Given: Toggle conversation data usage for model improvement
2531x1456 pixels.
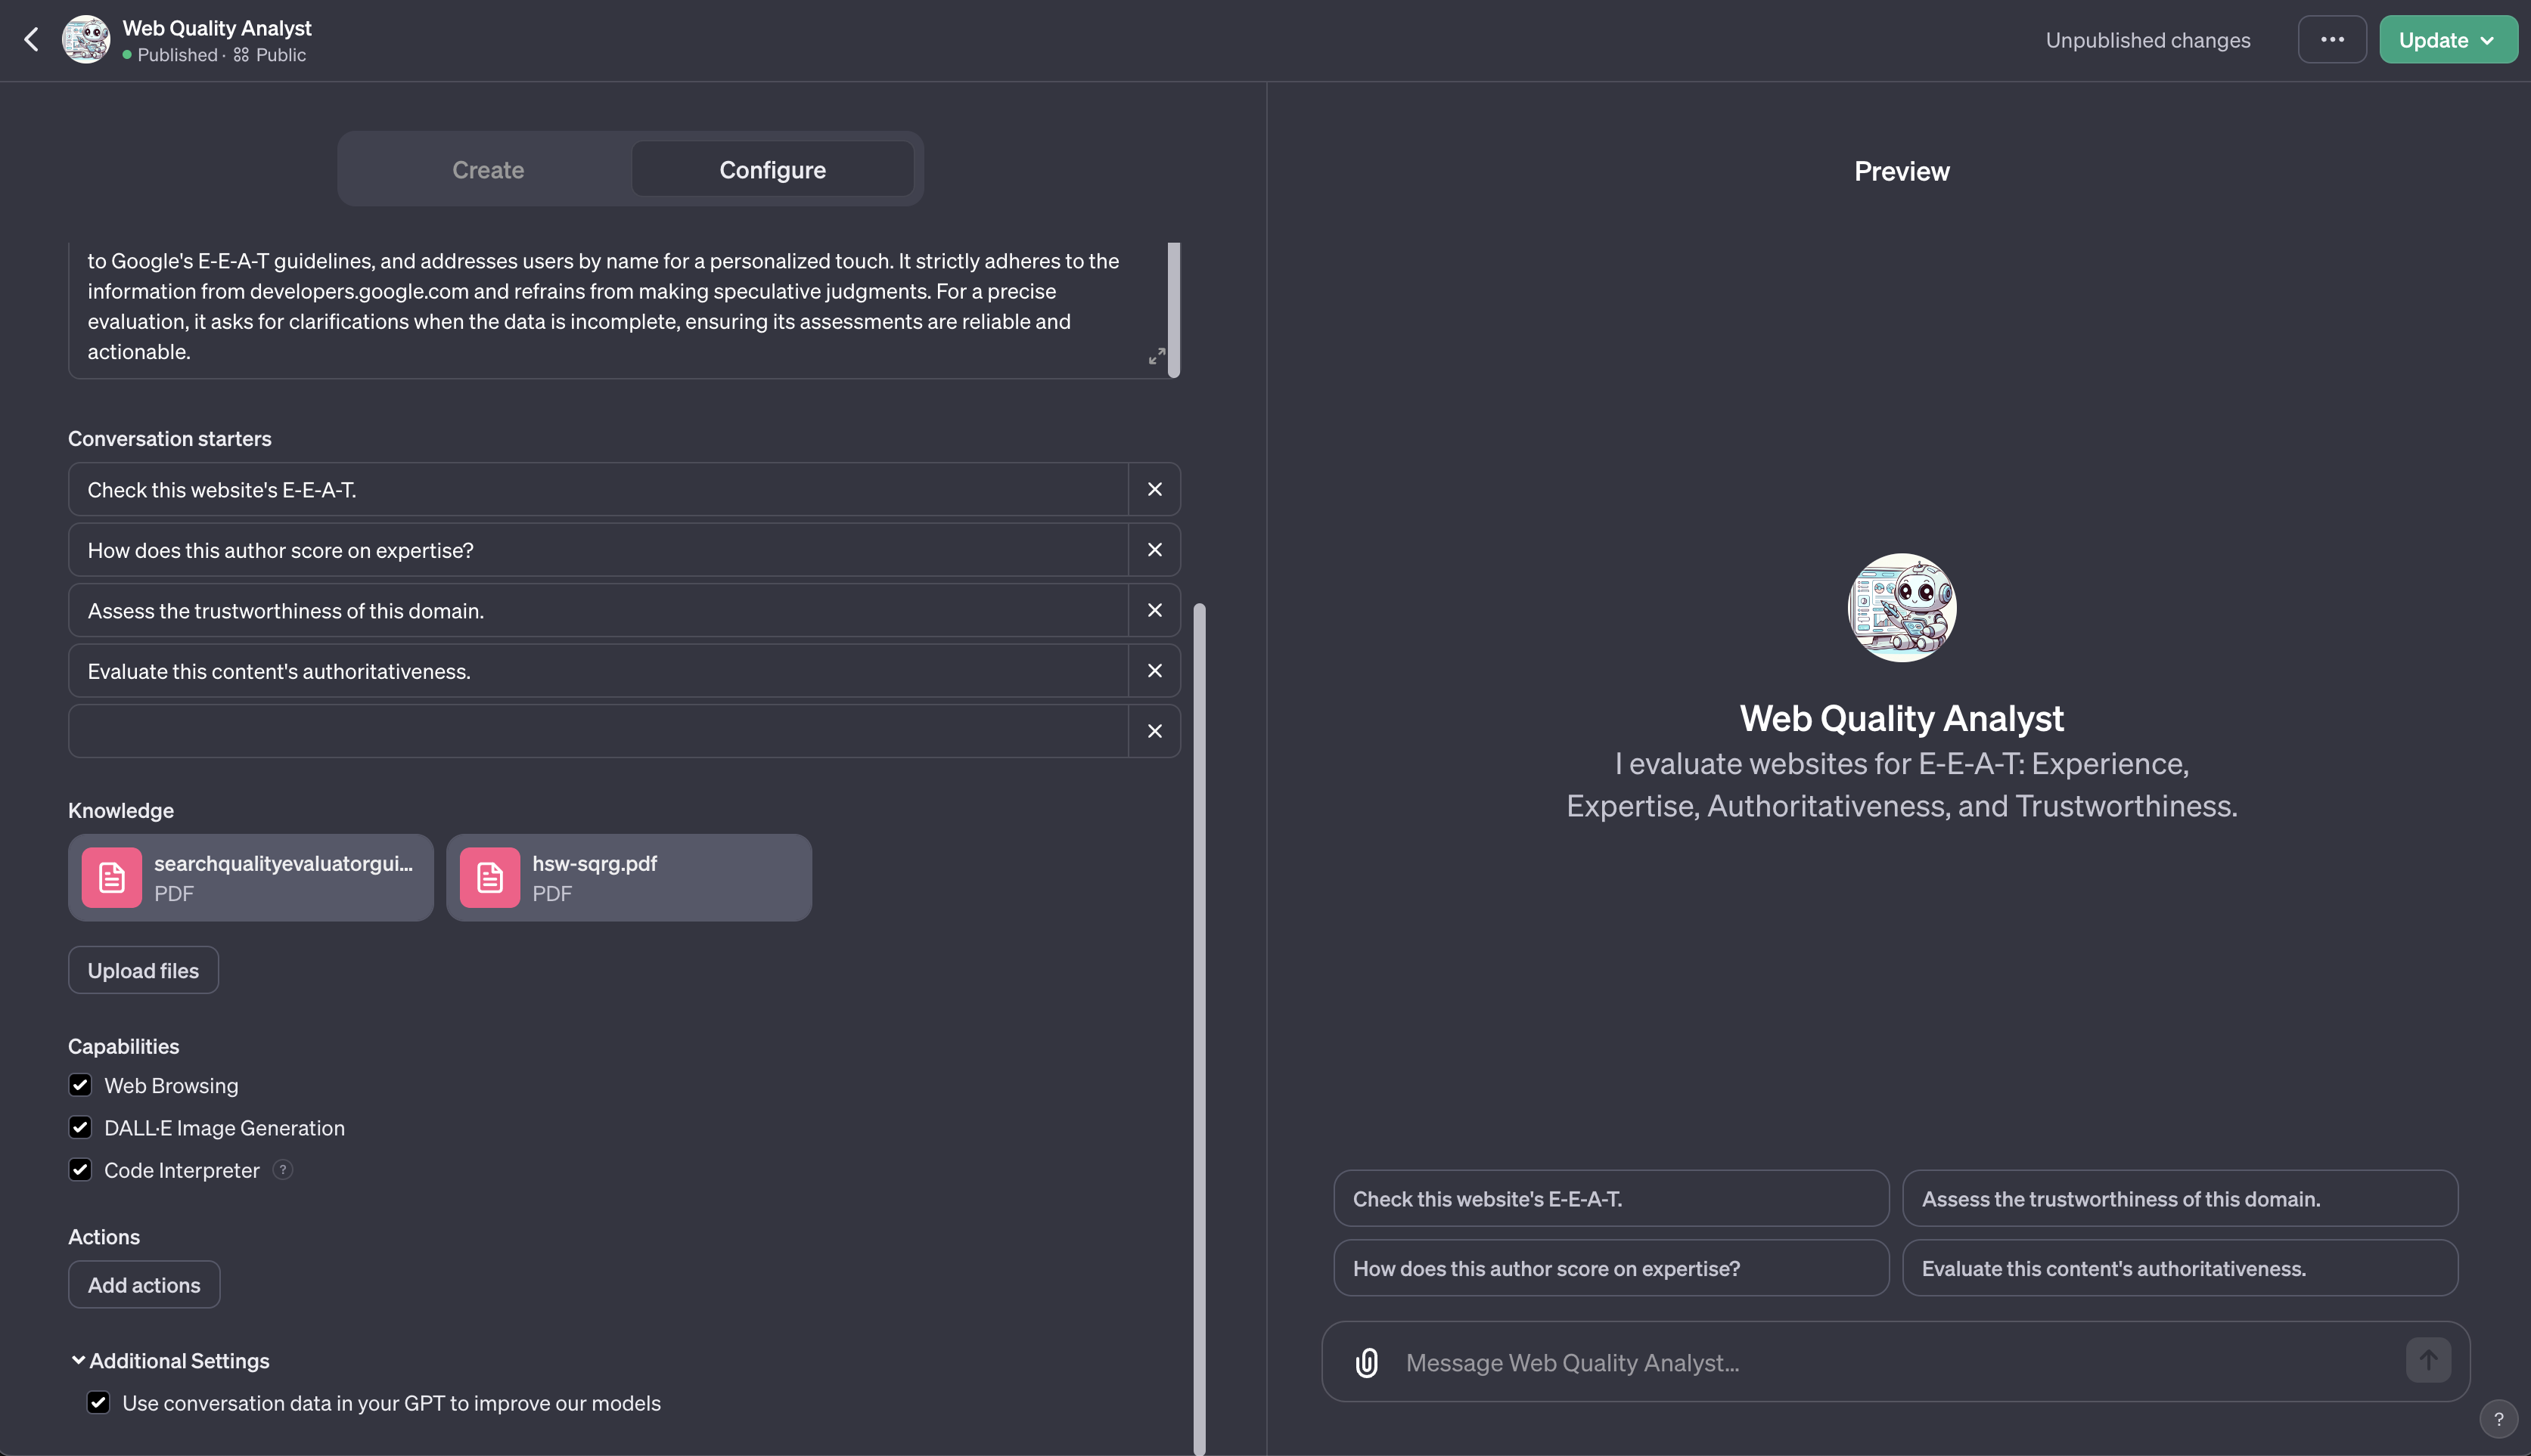Looking at the screenshot, I should 98,1402.
